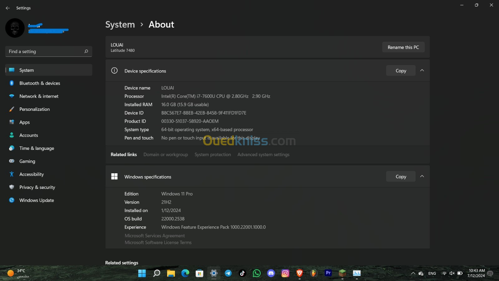Image resolution: width=499 pixels, height=281 pixels.
Task: Open Telegram from the taskbar
Action: tap(228, 274)
